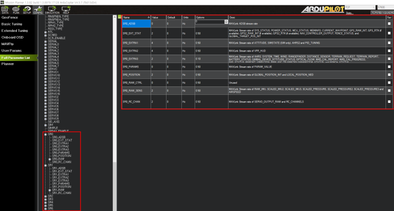Image resolution: width=394 pixels, height=211 pixels.
Task: Enable favorite for SR0_POSITION
Action: point(389,75)
